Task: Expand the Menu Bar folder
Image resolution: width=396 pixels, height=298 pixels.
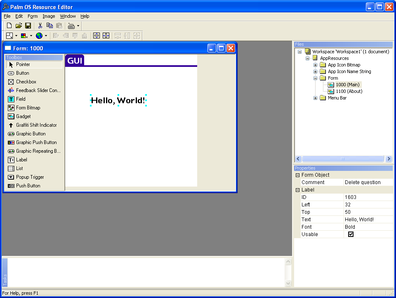Action: click(x=316, y=98)
